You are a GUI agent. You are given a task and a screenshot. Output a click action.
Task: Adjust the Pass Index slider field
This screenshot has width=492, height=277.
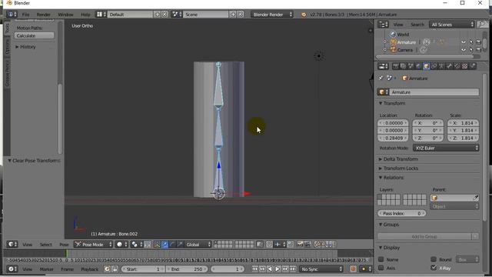401,213
